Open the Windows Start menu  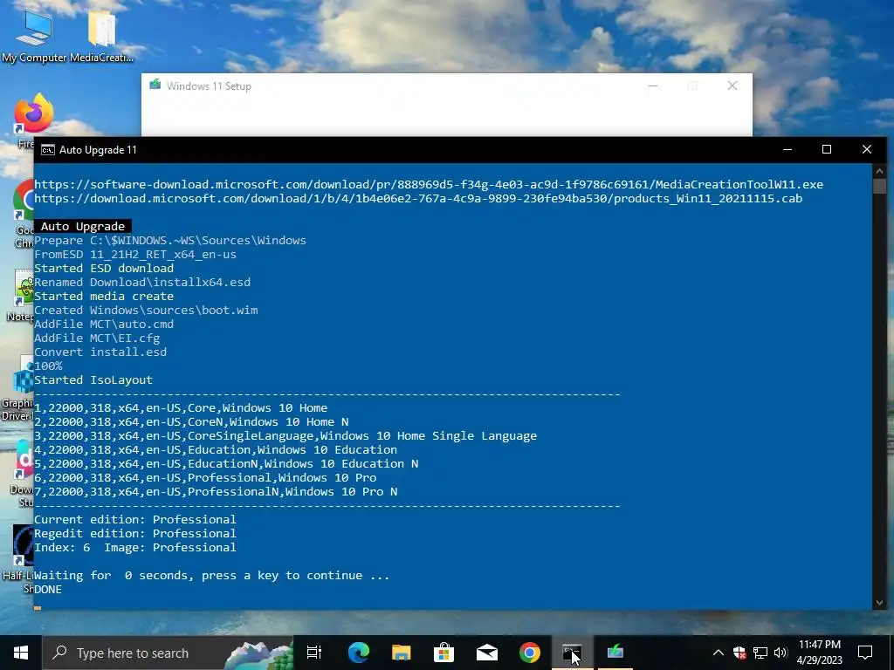(x=21, y=653)
